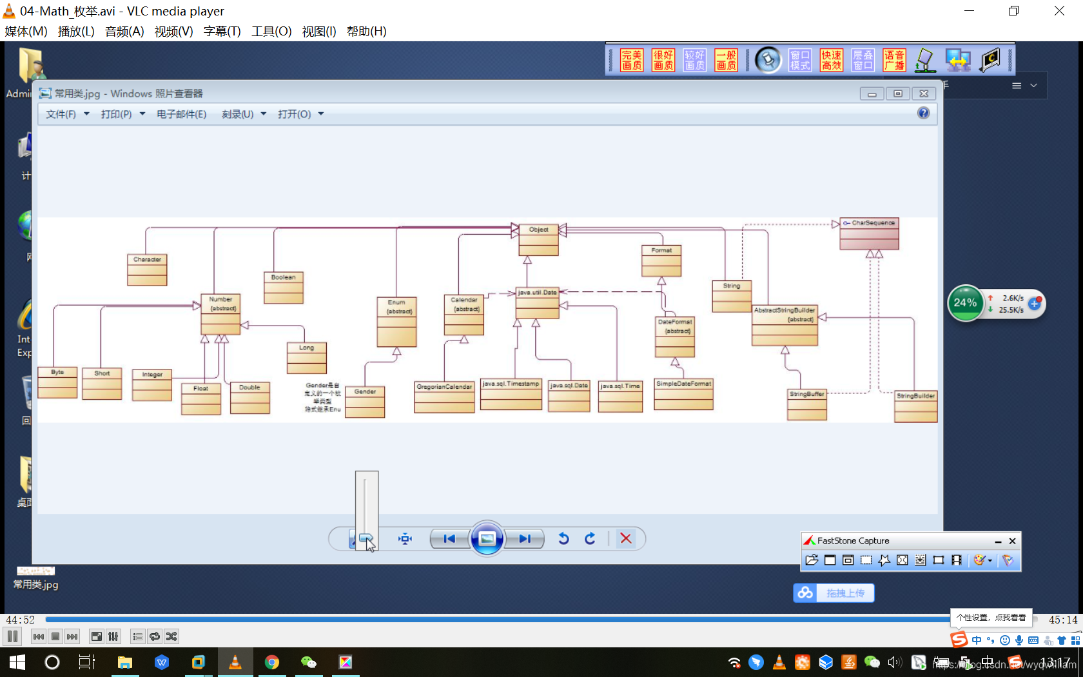The image size is (1083, 677).
Task: Open Chrome from the taskbar
Action: point(272,662)
